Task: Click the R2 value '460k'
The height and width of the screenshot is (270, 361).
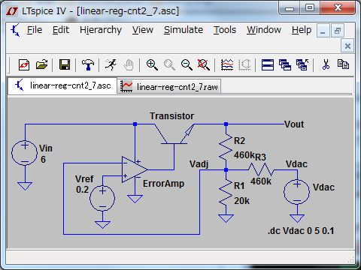Action: 244,155
